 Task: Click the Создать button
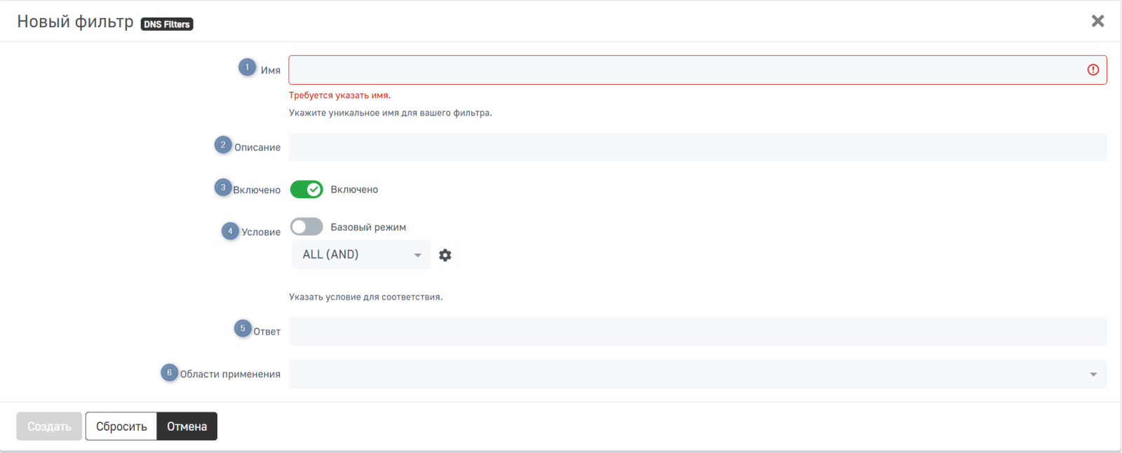click(x=49, y=426)
